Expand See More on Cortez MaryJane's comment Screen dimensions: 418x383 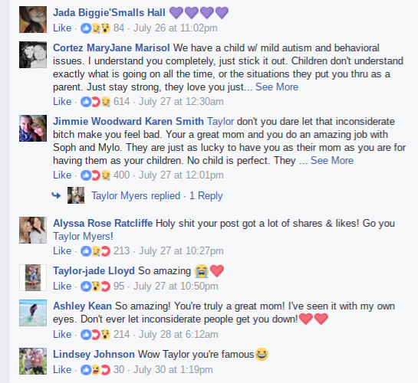(277, 87)
